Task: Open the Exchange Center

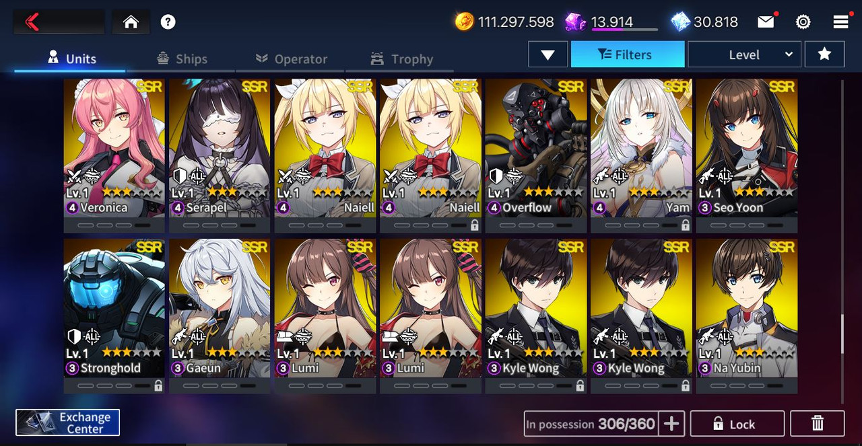Action: 68,422
